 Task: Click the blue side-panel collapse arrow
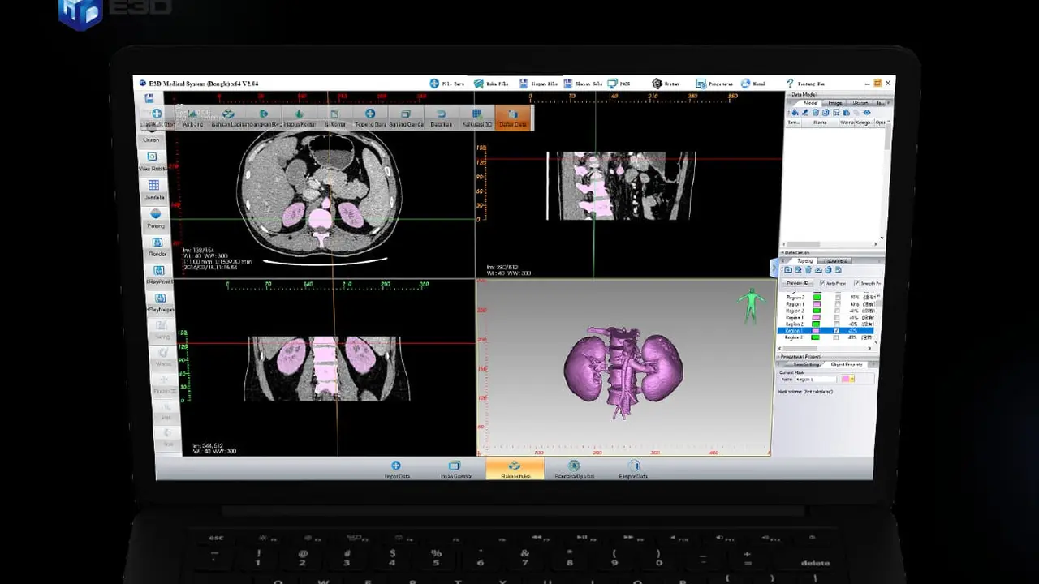click(x=774, y=267)
